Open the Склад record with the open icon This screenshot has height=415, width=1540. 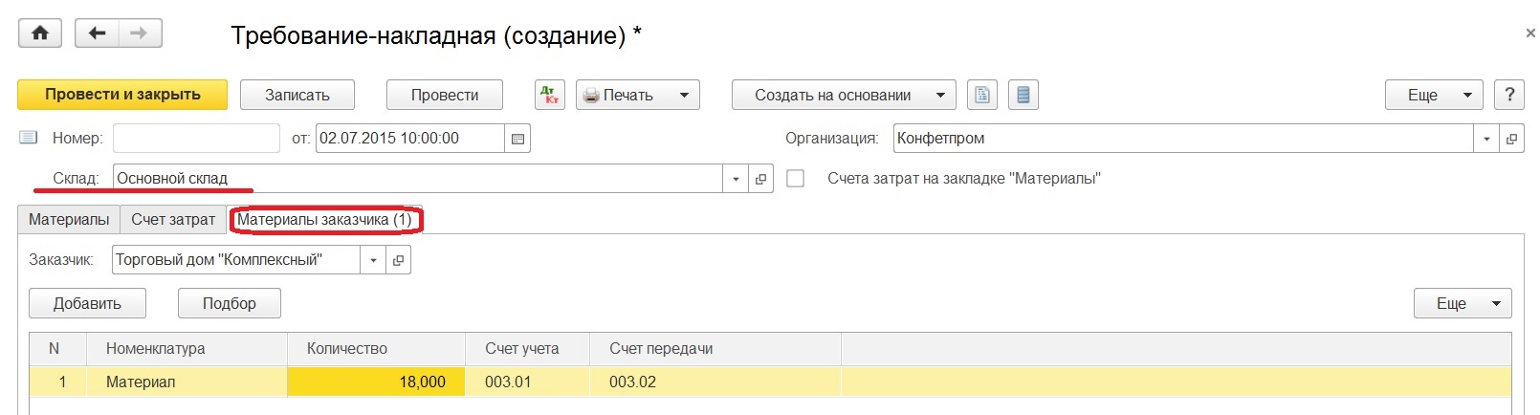pyautogui.click(x=760, y=179)
